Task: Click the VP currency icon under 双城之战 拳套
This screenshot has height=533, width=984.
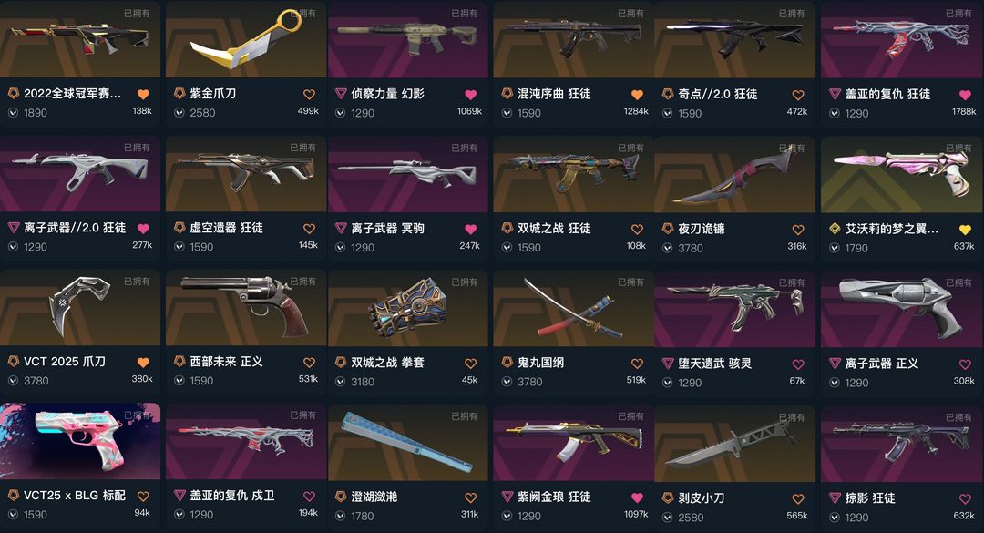Action: [340, 382]
